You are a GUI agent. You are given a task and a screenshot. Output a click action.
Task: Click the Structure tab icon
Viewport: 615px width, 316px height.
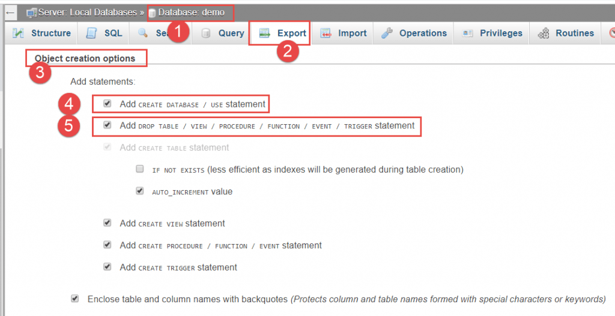pyautogui.click(x=19, y=33)
